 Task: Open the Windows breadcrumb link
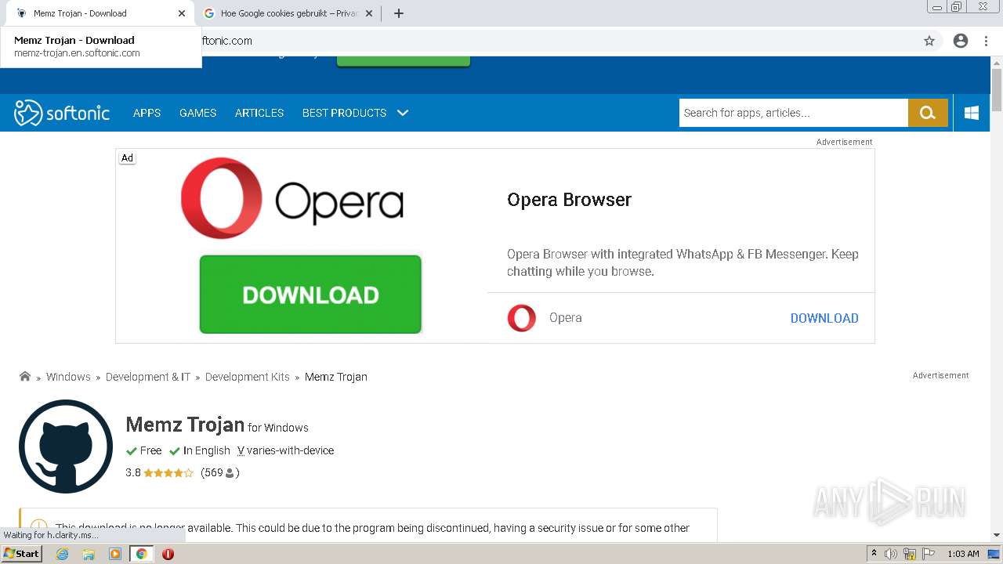coord(68,377)
